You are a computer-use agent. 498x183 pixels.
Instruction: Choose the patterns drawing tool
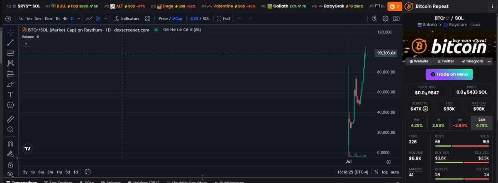(x=10, y=63)
